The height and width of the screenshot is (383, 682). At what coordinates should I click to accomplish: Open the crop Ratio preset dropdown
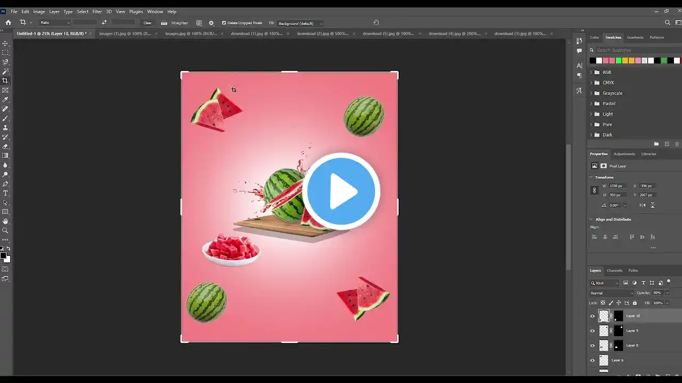pos(55,23)
